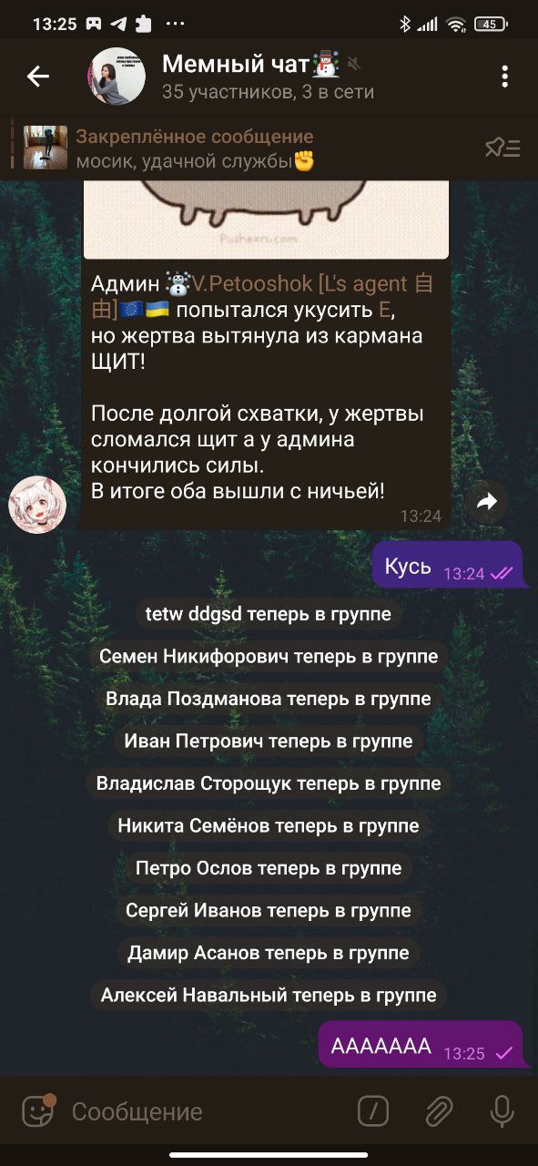Open the pinned message thumbnail image
538x1166 pixels.
click(46, 148)
